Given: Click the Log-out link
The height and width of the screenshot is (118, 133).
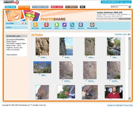Looking at the screenshot, I should [x=127, y=2].
